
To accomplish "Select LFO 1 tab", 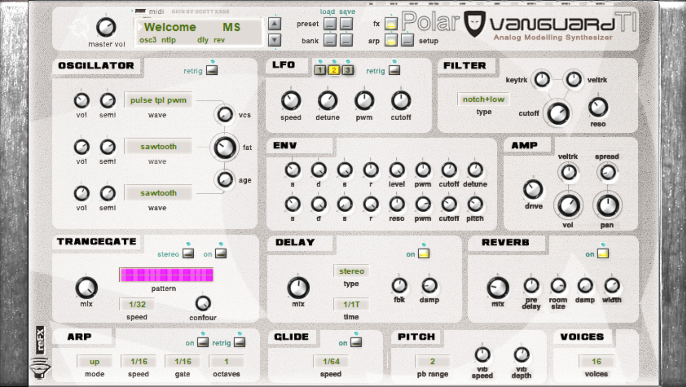I will pyautogui.click(x=320, y=70).
